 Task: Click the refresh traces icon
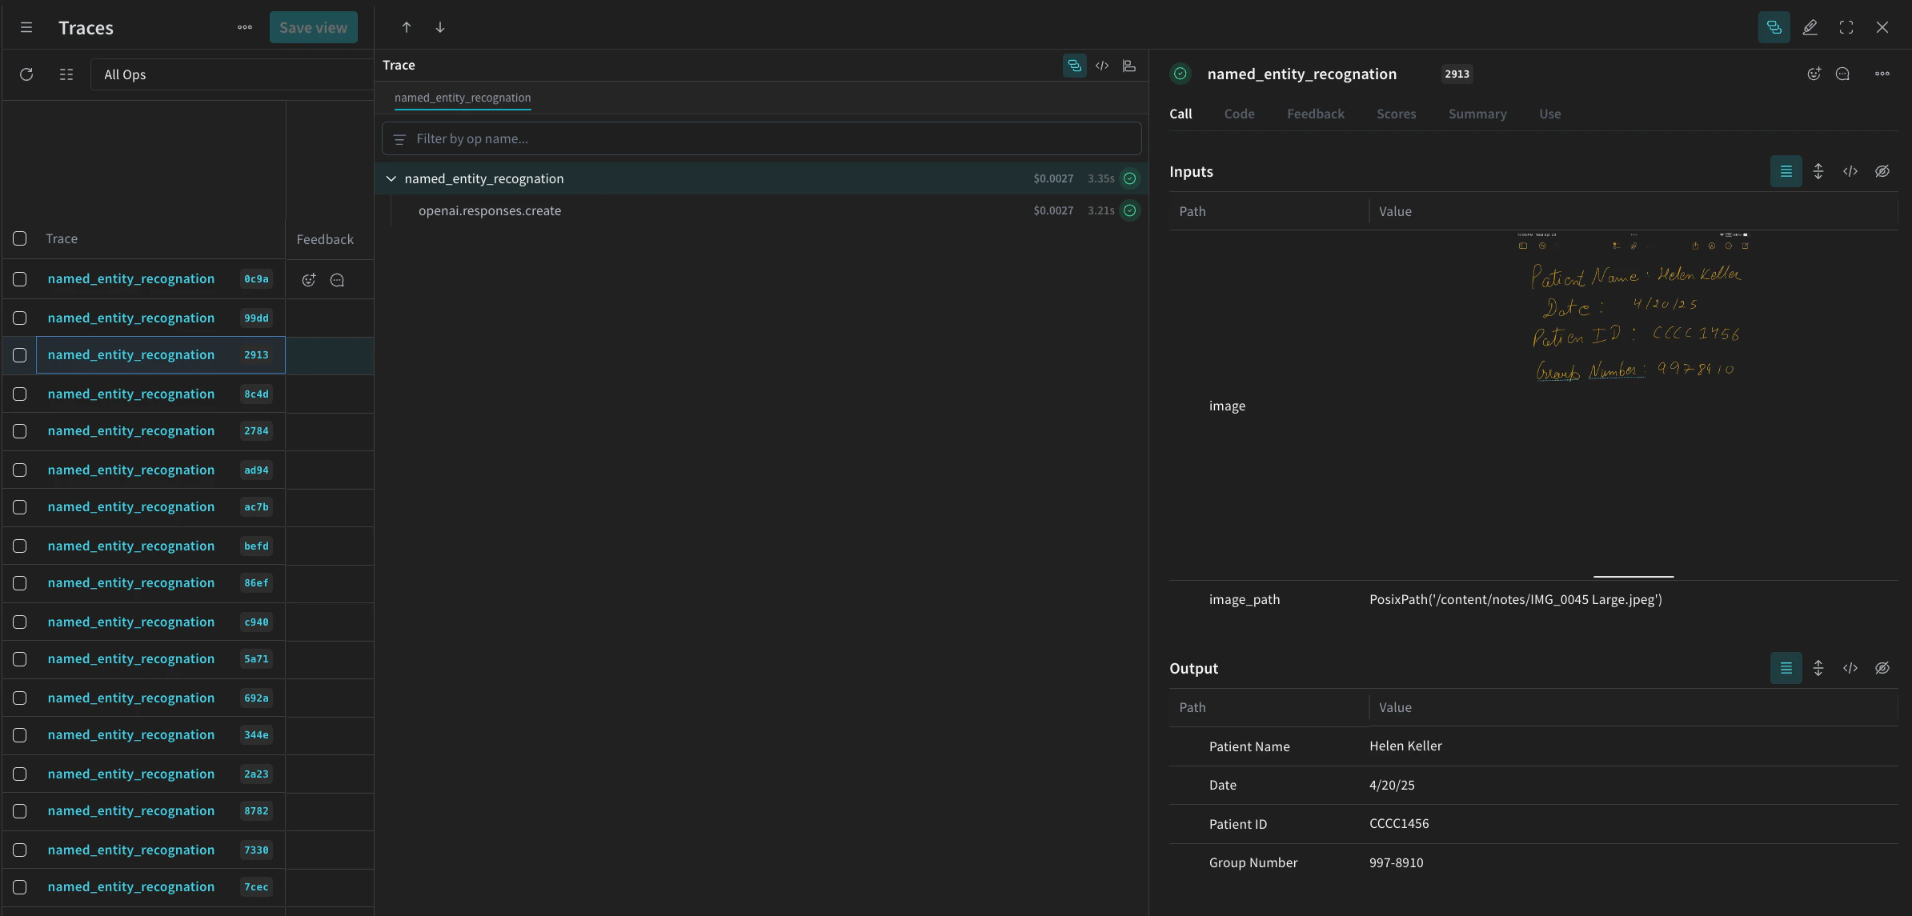(x=26, y=74)
